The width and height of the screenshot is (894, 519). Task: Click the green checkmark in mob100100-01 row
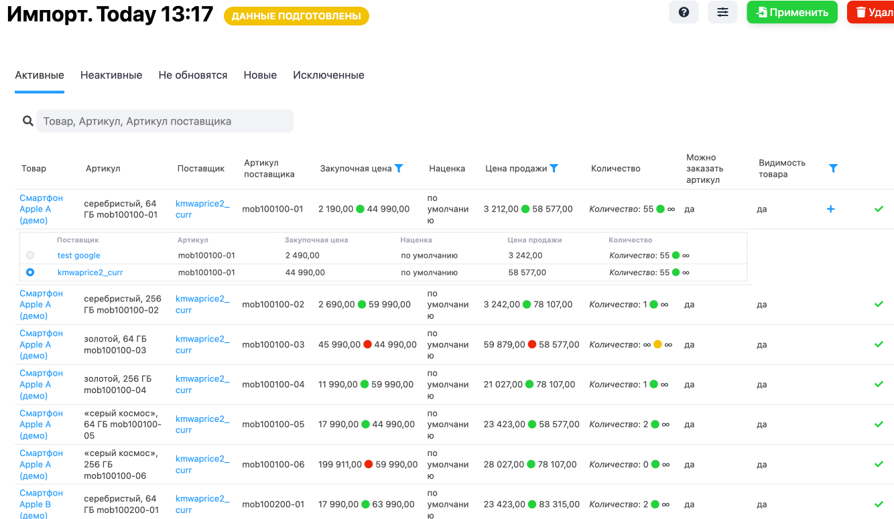[x=879, y=209]
